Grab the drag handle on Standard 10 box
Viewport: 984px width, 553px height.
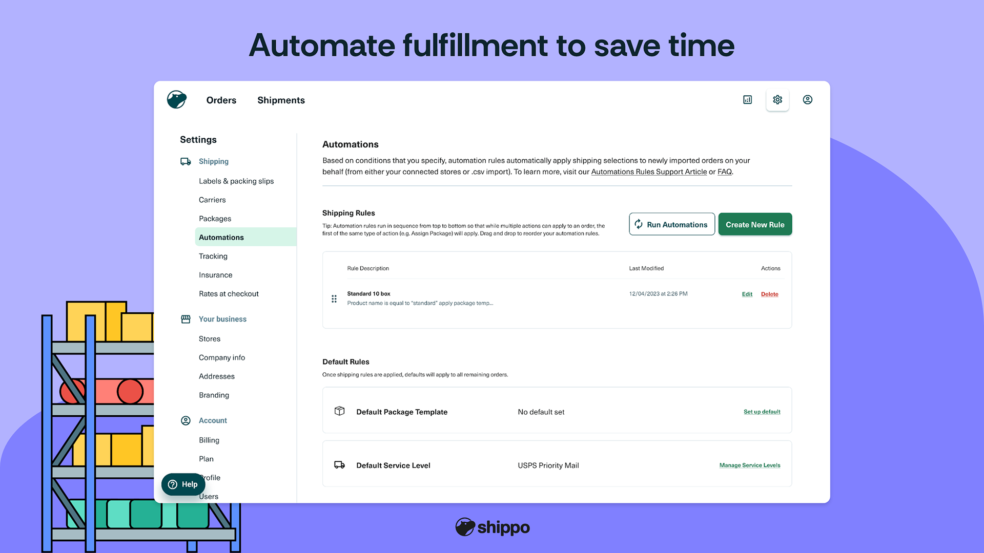[x=334, y=299]
